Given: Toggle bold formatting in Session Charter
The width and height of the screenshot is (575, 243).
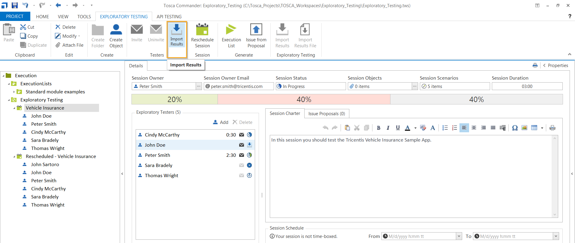Looking at the screenshot, I should 378,128.
